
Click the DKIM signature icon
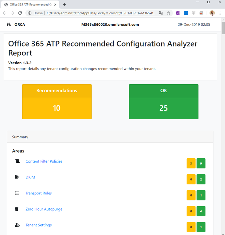17,177
